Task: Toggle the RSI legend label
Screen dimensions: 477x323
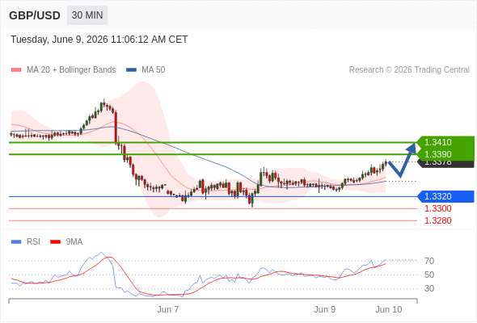Action: (x=33, y=242)
